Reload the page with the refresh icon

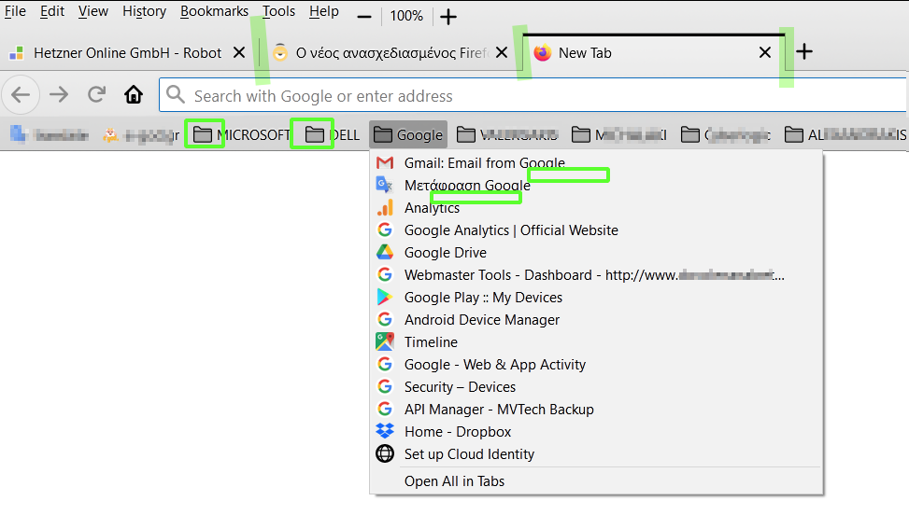pos(96,94)
